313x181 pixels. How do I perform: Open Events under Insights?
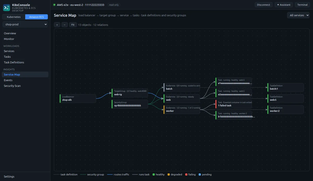pyautogui.click(x=25, y=80)
